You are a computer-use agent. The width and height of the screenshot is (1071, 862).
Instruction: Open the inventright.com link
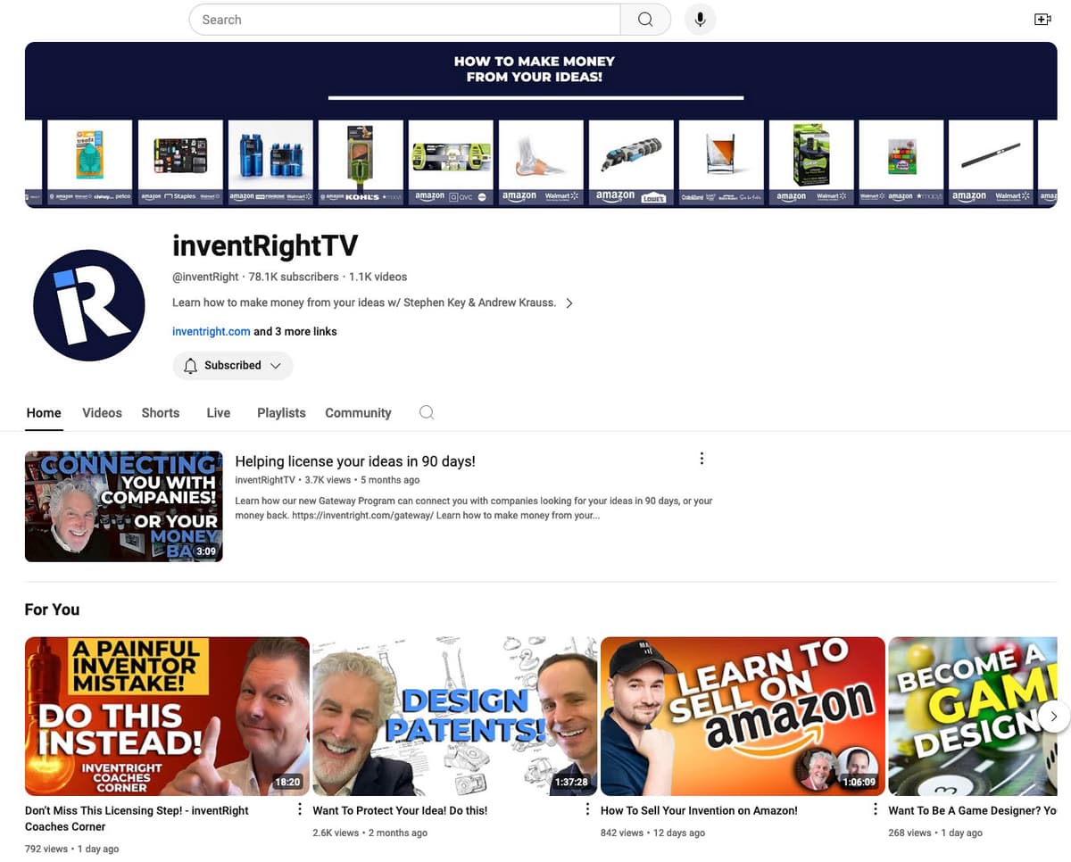pos(211,331)
